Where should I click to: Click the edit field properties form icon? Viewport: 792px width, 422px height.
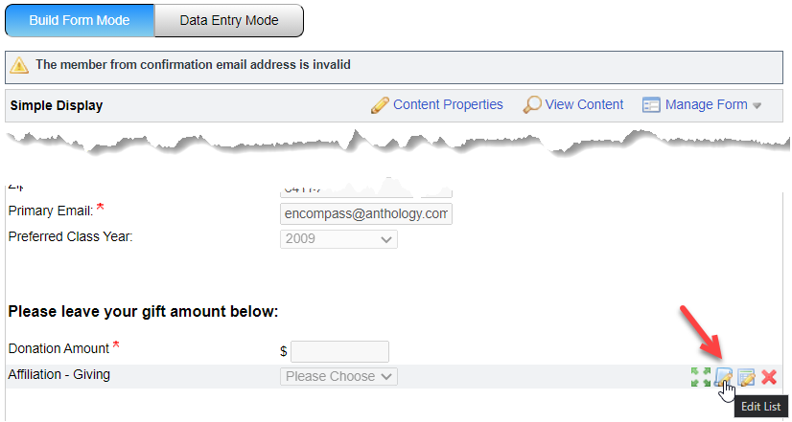click(746, 377)
